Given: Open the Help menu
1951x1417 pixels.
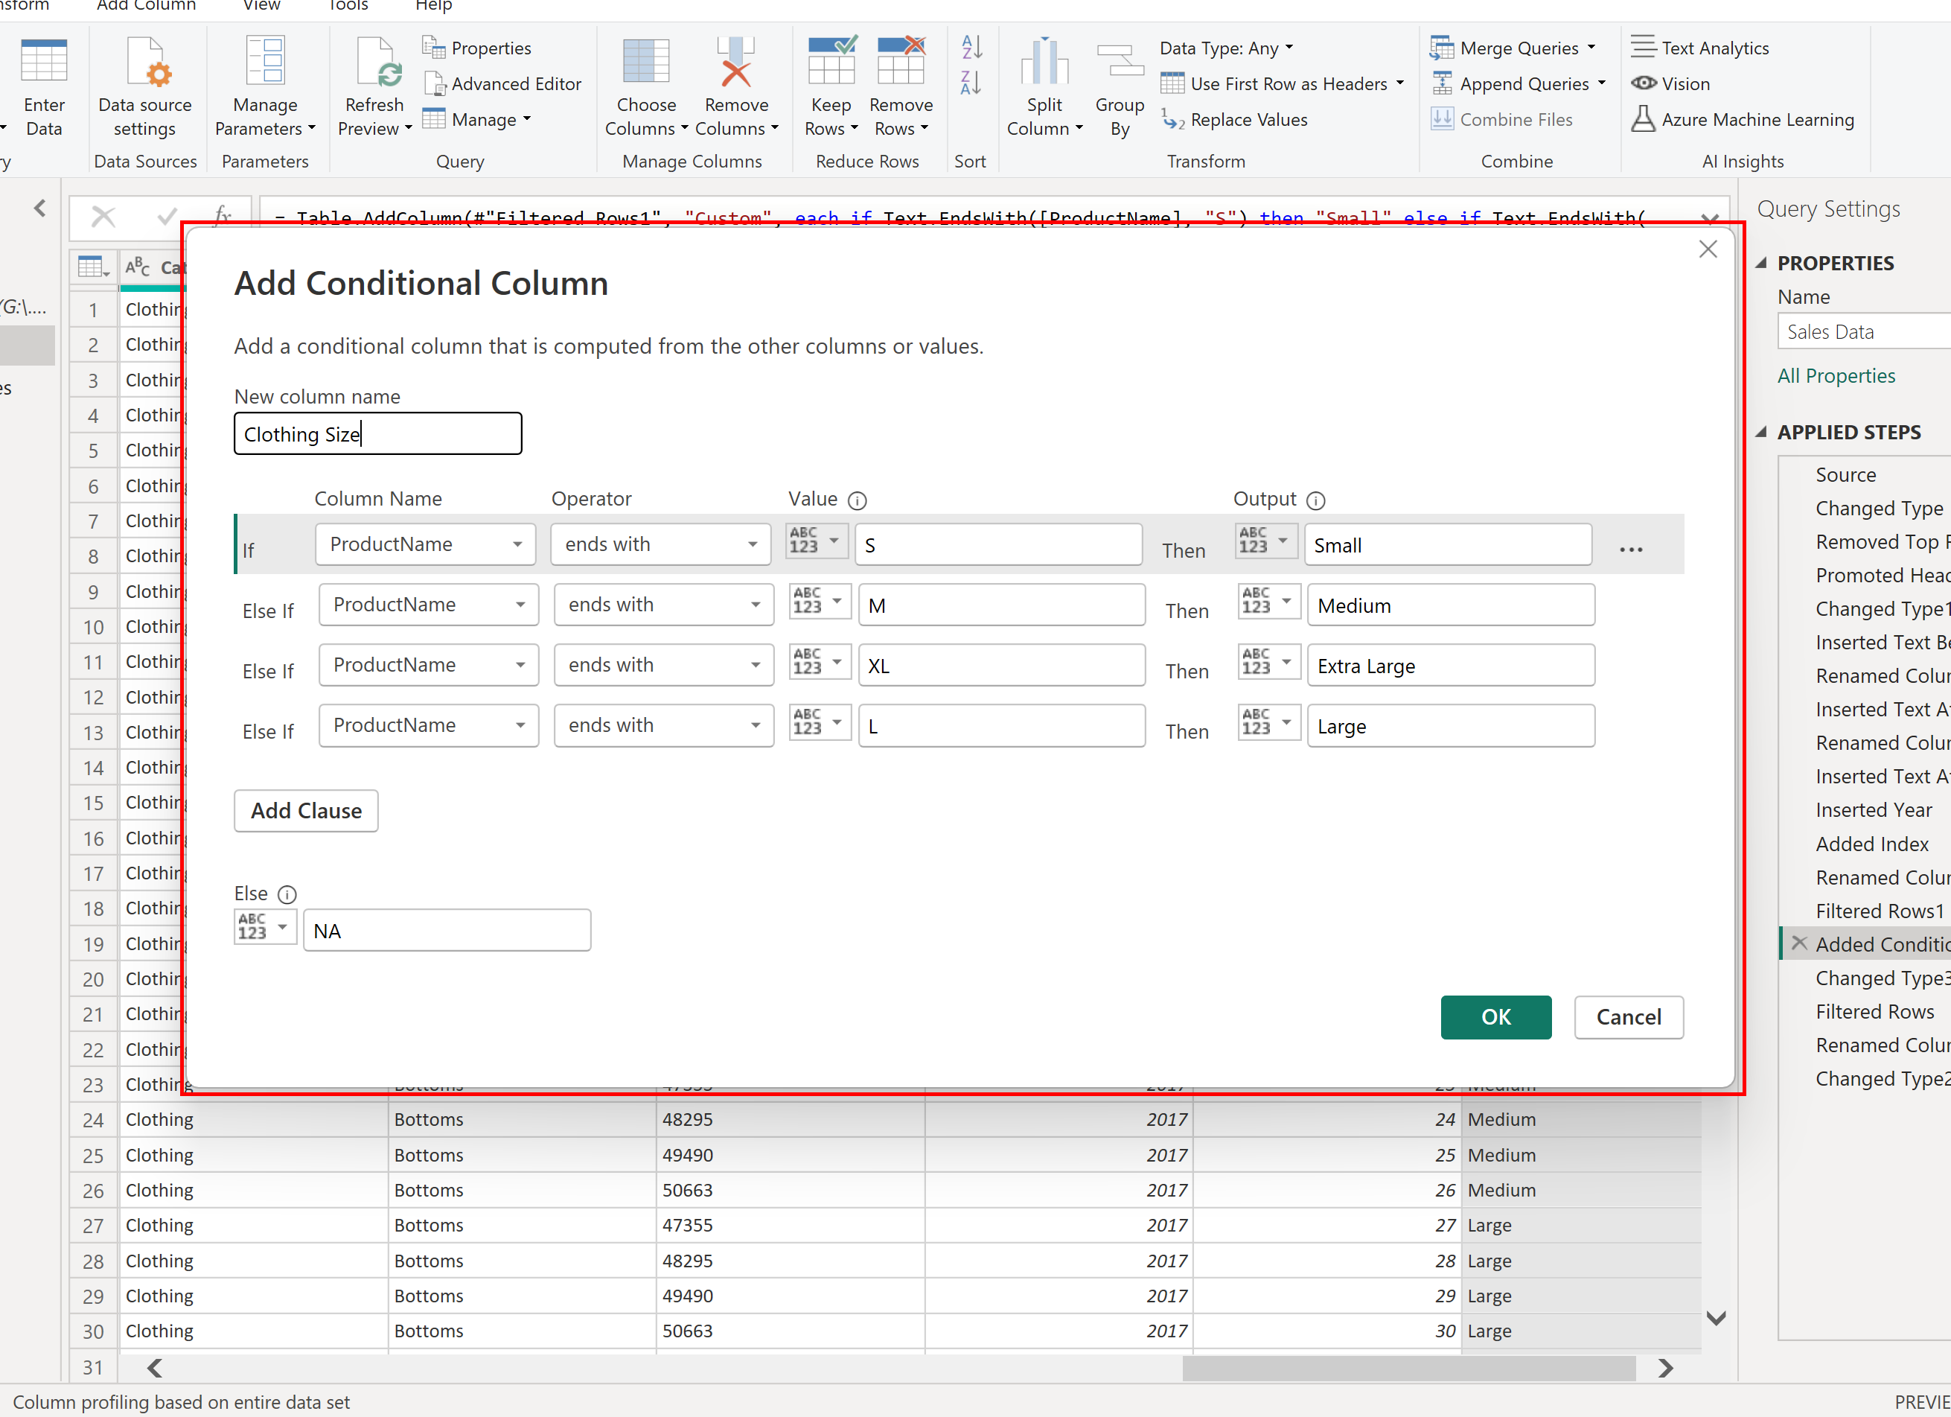Looking at the screenshot, I should click(432, 6).
